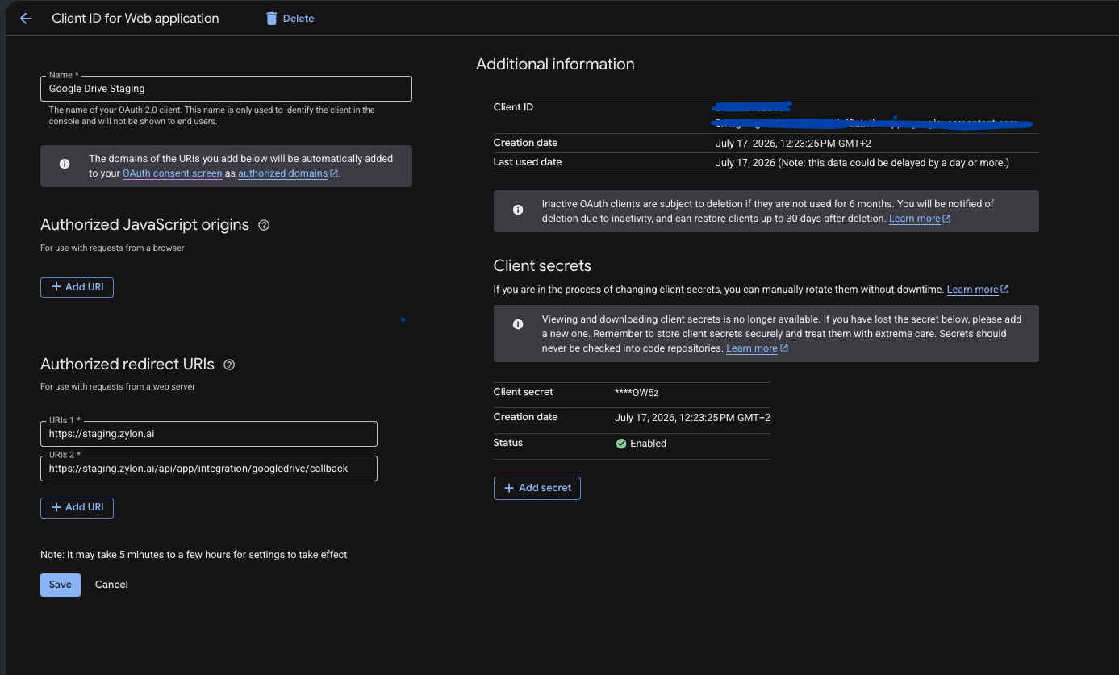This screenshot has width=1119, height=675.
Task: Click the Client secret row label
Action: coord(524,392)
